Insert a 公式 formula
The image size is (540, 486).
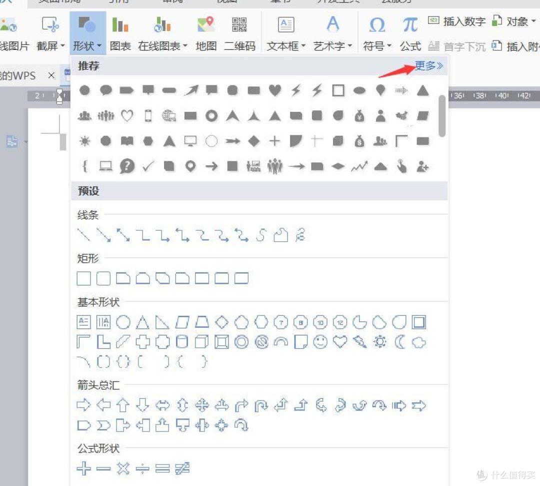[410, 33]
